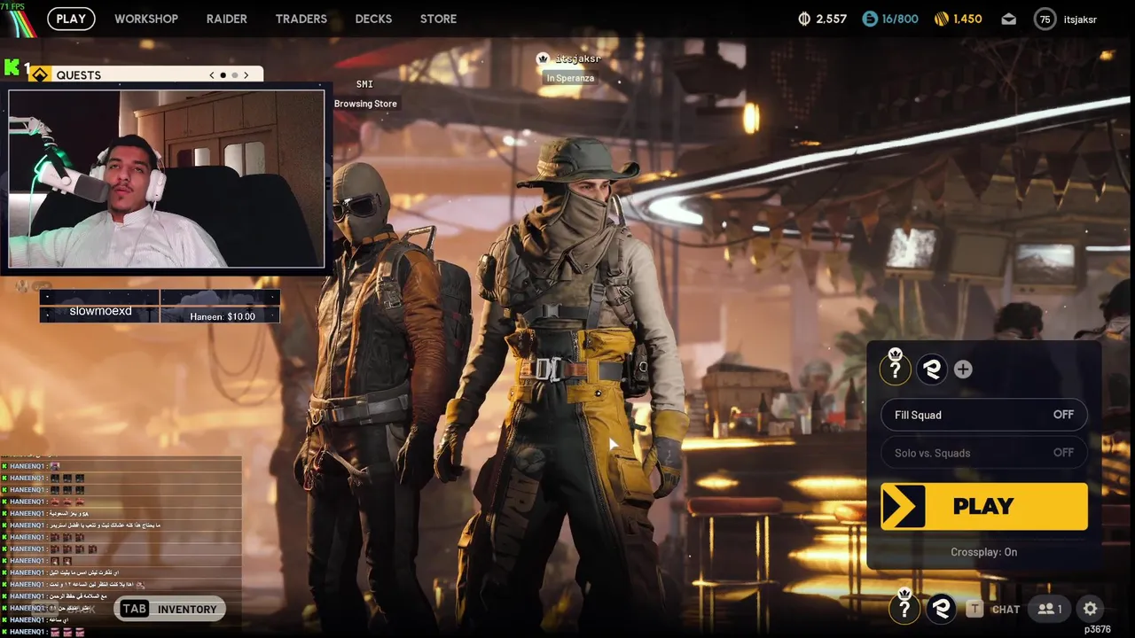Open the QUESTS panel header

tap(146, 74)
